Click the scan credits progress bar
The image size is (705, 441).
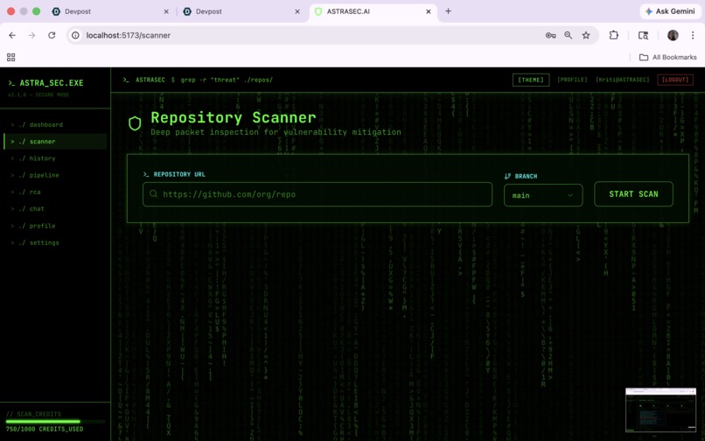(55, 422)
